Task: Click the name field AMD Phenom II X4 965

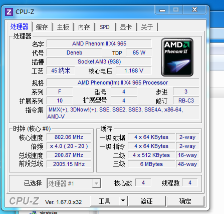Action: click(99, 43)
